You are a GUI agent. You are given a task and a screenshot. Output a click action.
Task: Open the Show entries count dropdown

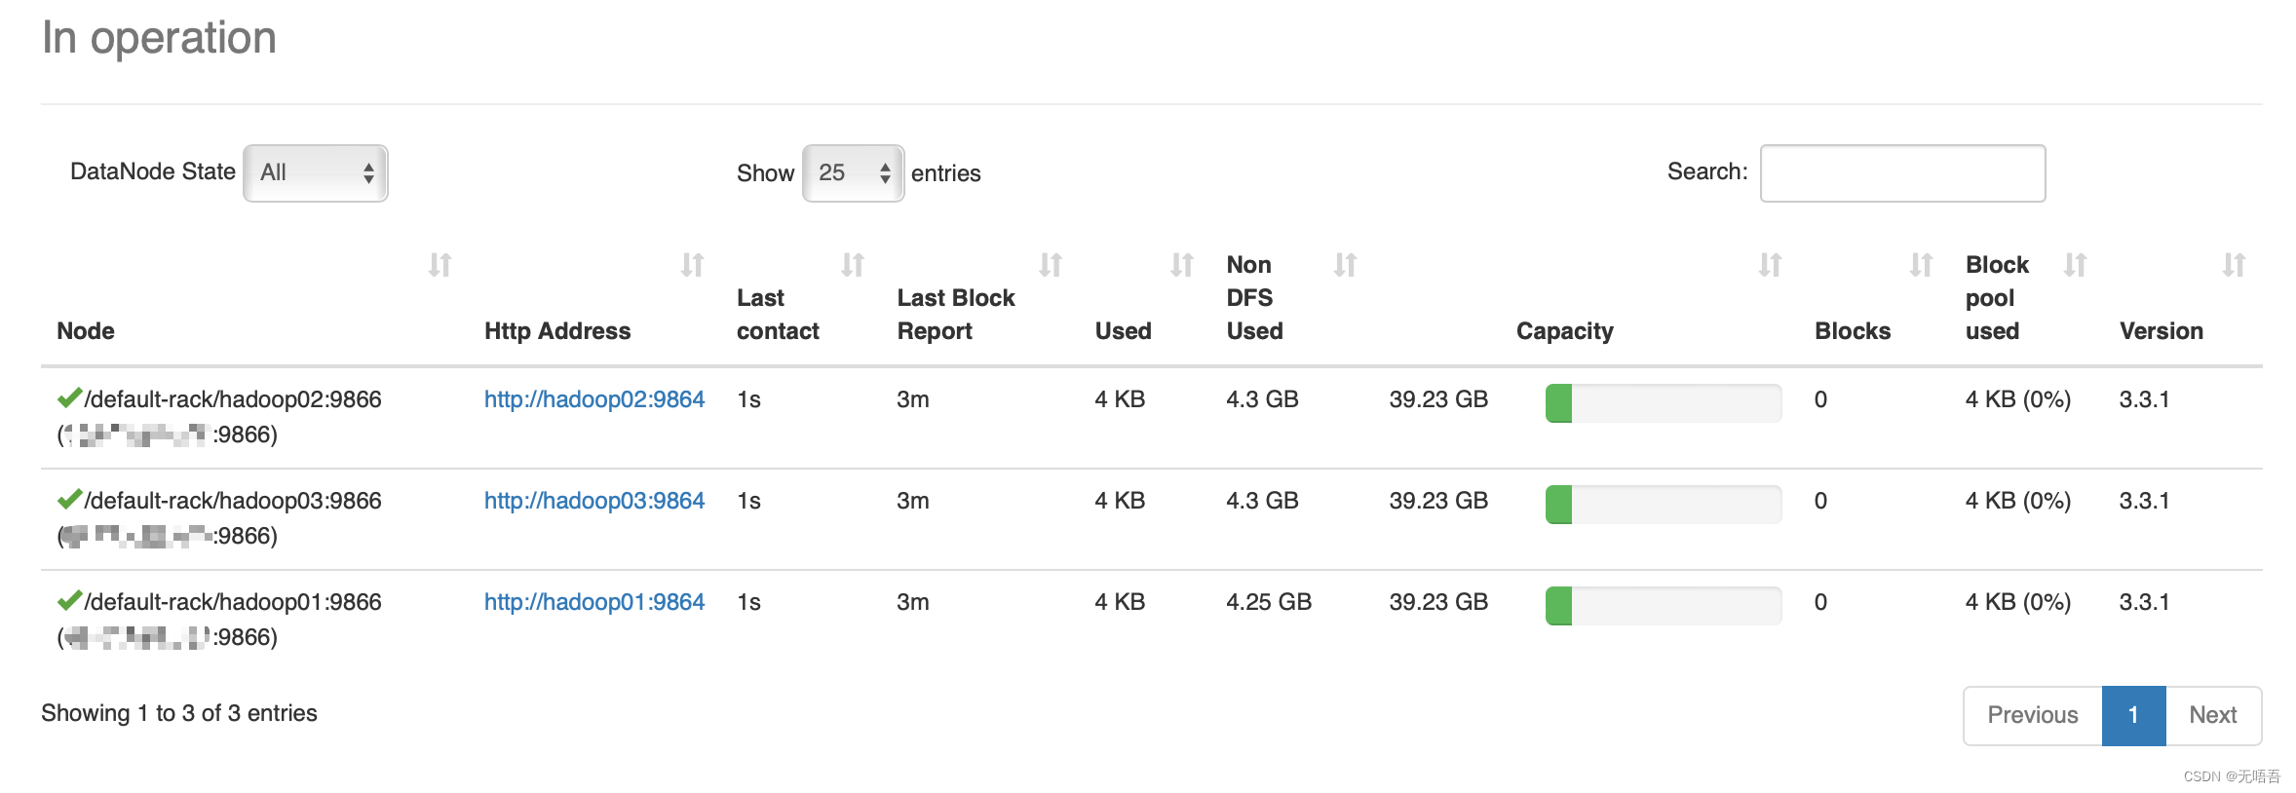[x=853, y=173]
